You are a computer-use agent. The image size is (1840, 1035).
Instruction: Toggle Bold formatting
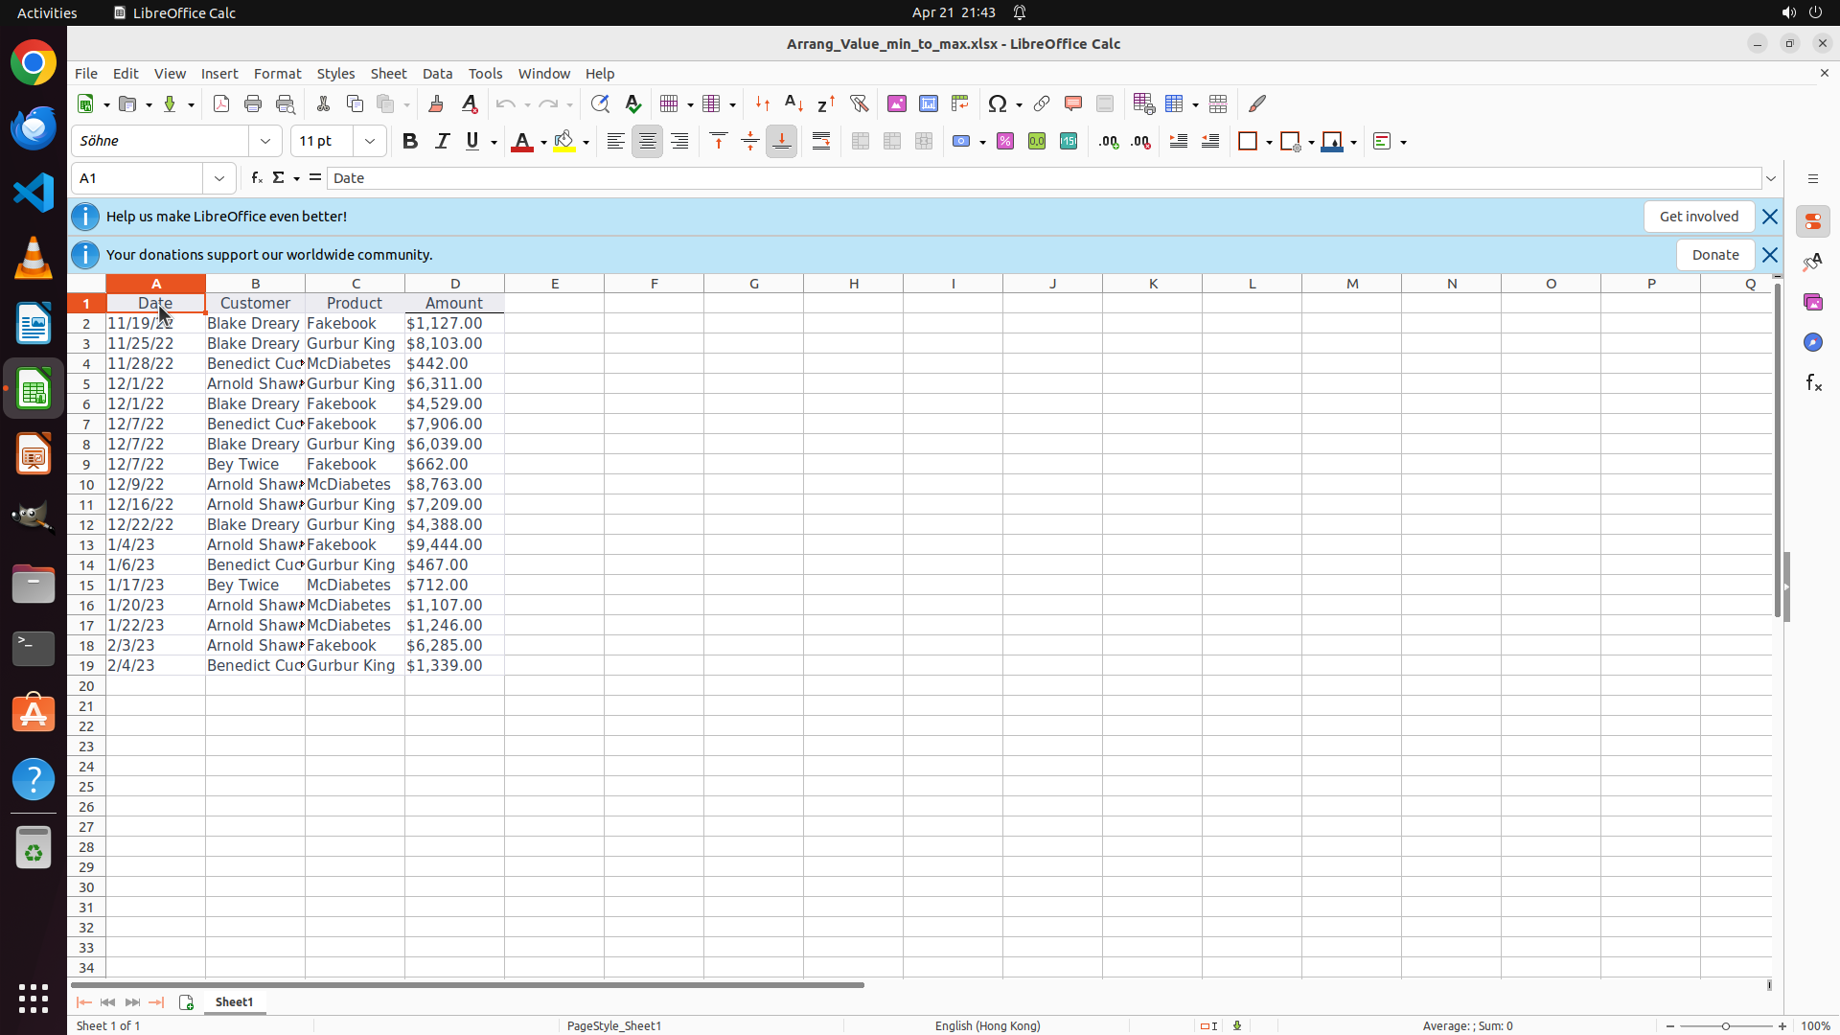tap(410, 142)
